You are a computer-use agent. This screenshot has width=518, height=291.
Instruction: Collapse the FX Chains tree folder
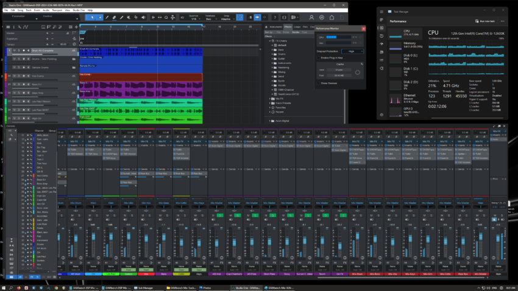tap(270, 41)
